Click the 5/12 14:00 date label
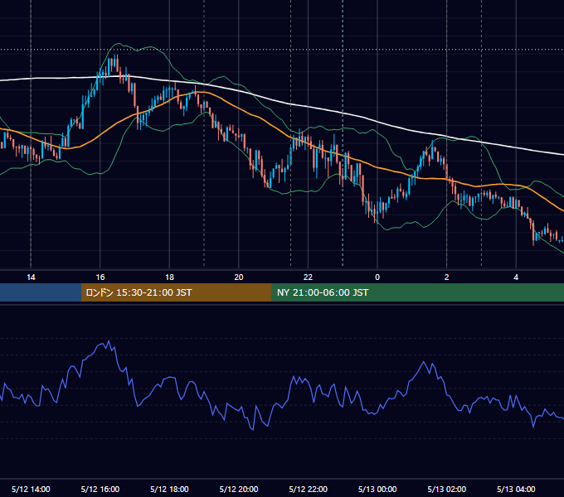The image size is (564, 497). click(31, 489)
